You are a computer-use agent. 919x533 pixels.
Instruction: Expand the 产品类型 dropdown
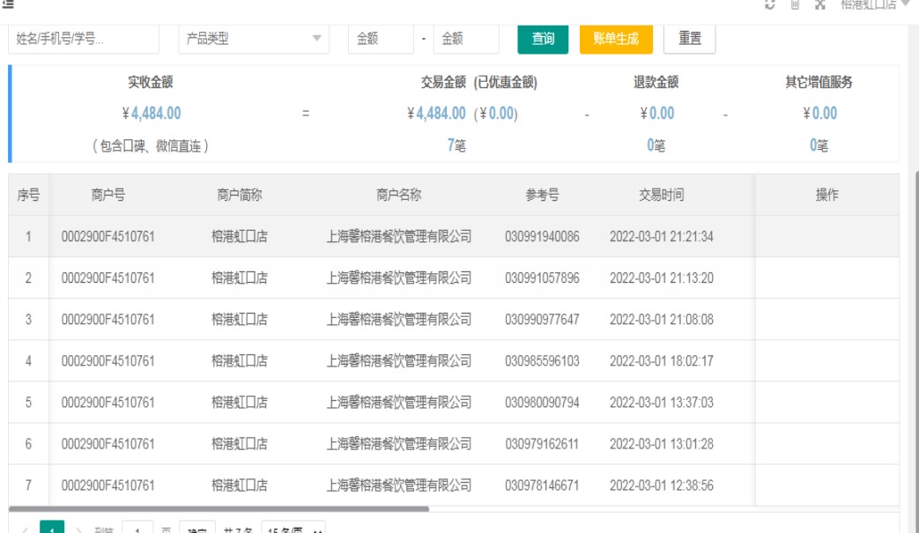click(x=254, y=39)
